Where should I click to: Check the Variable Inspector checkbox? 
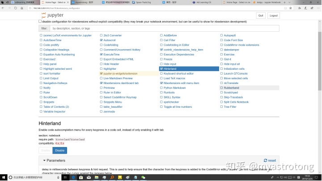[41, 111]
